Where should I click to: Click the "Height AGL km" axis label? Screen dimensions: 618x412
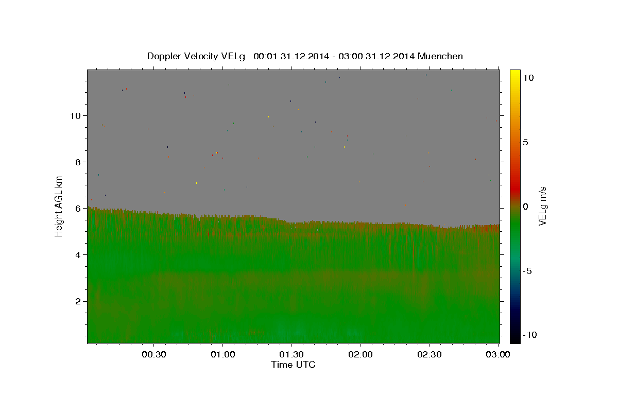(x=59, y=206)
